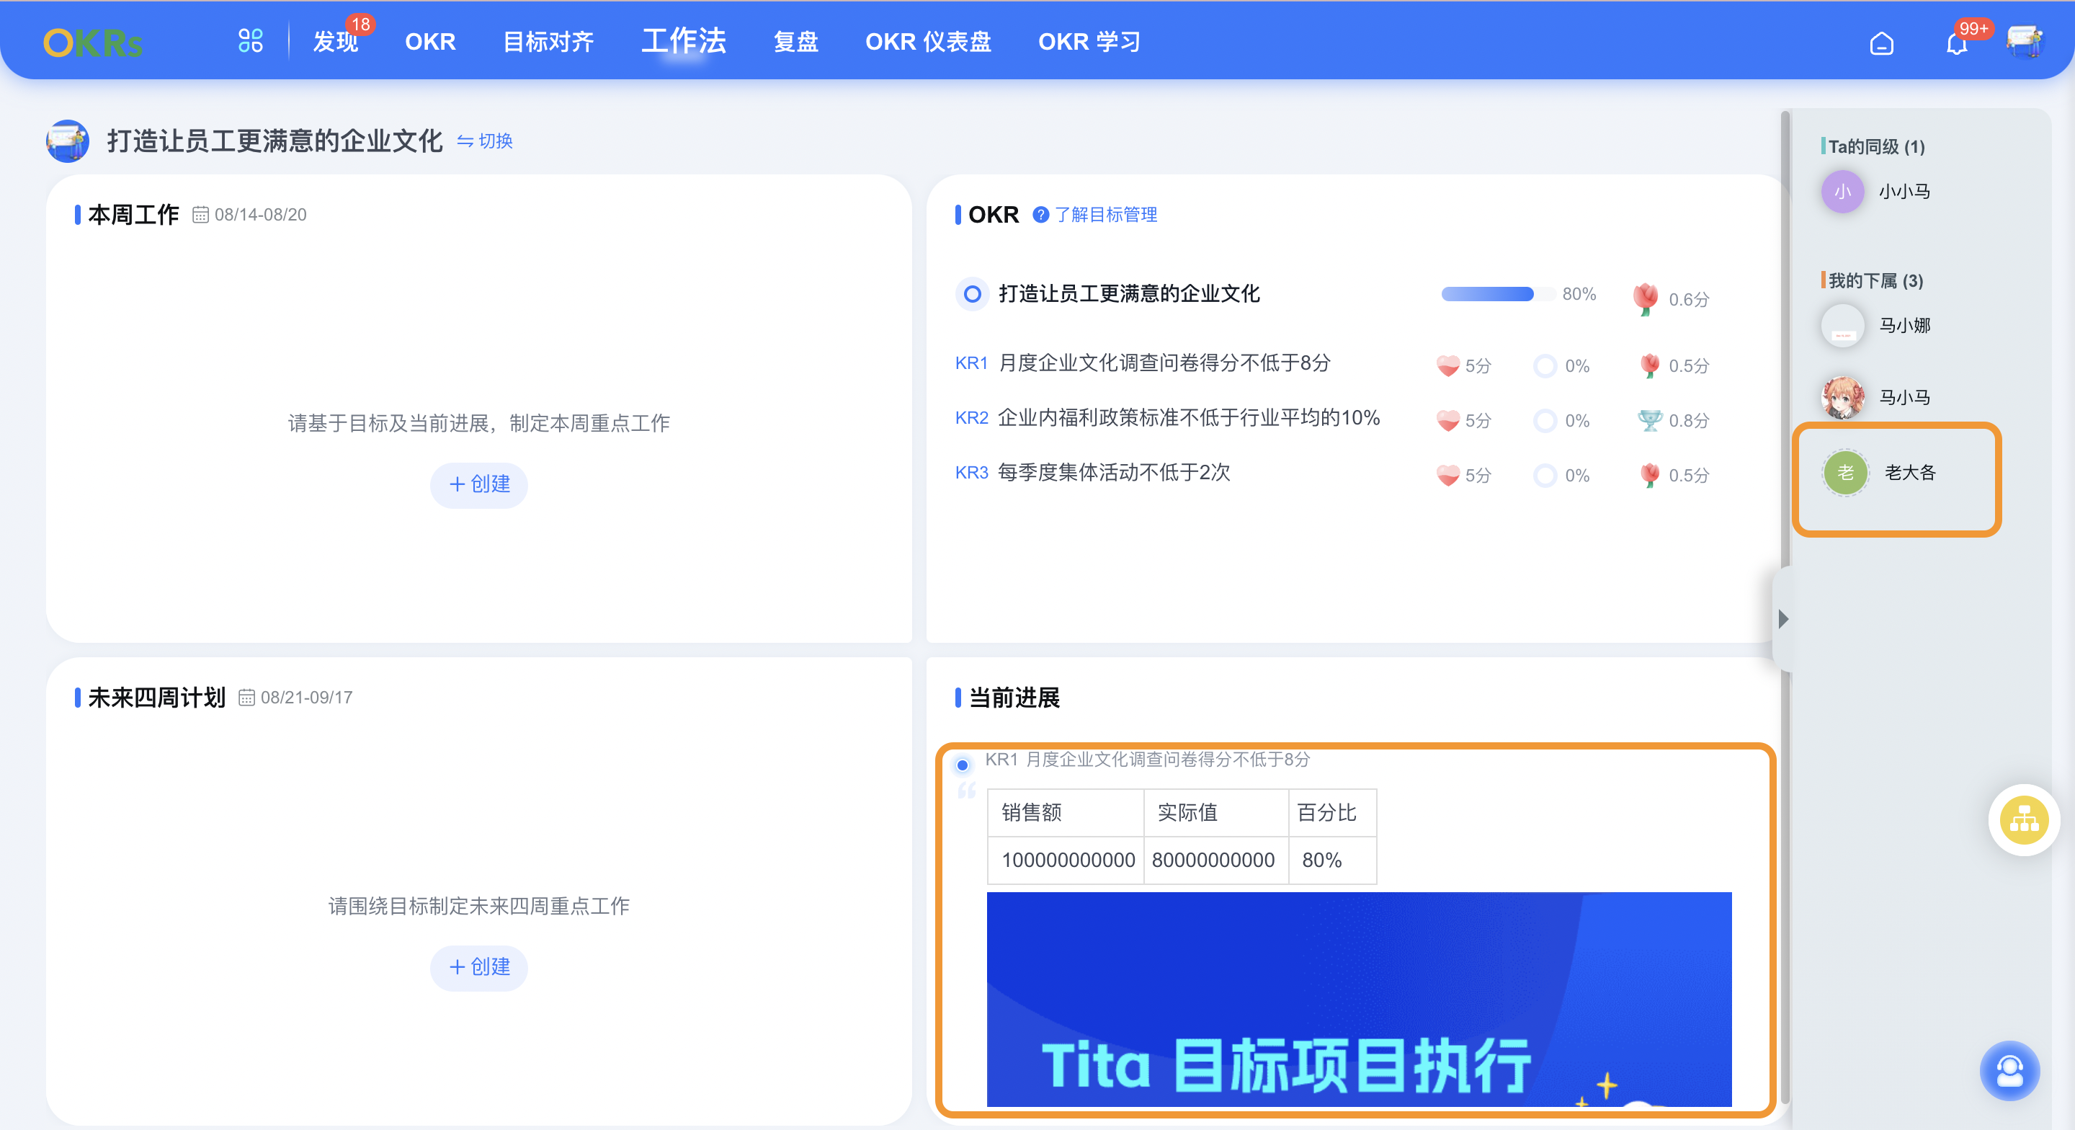Select KR1 radio in current progress
This screenshot has height=1130, width=2075.
point(962,765)
